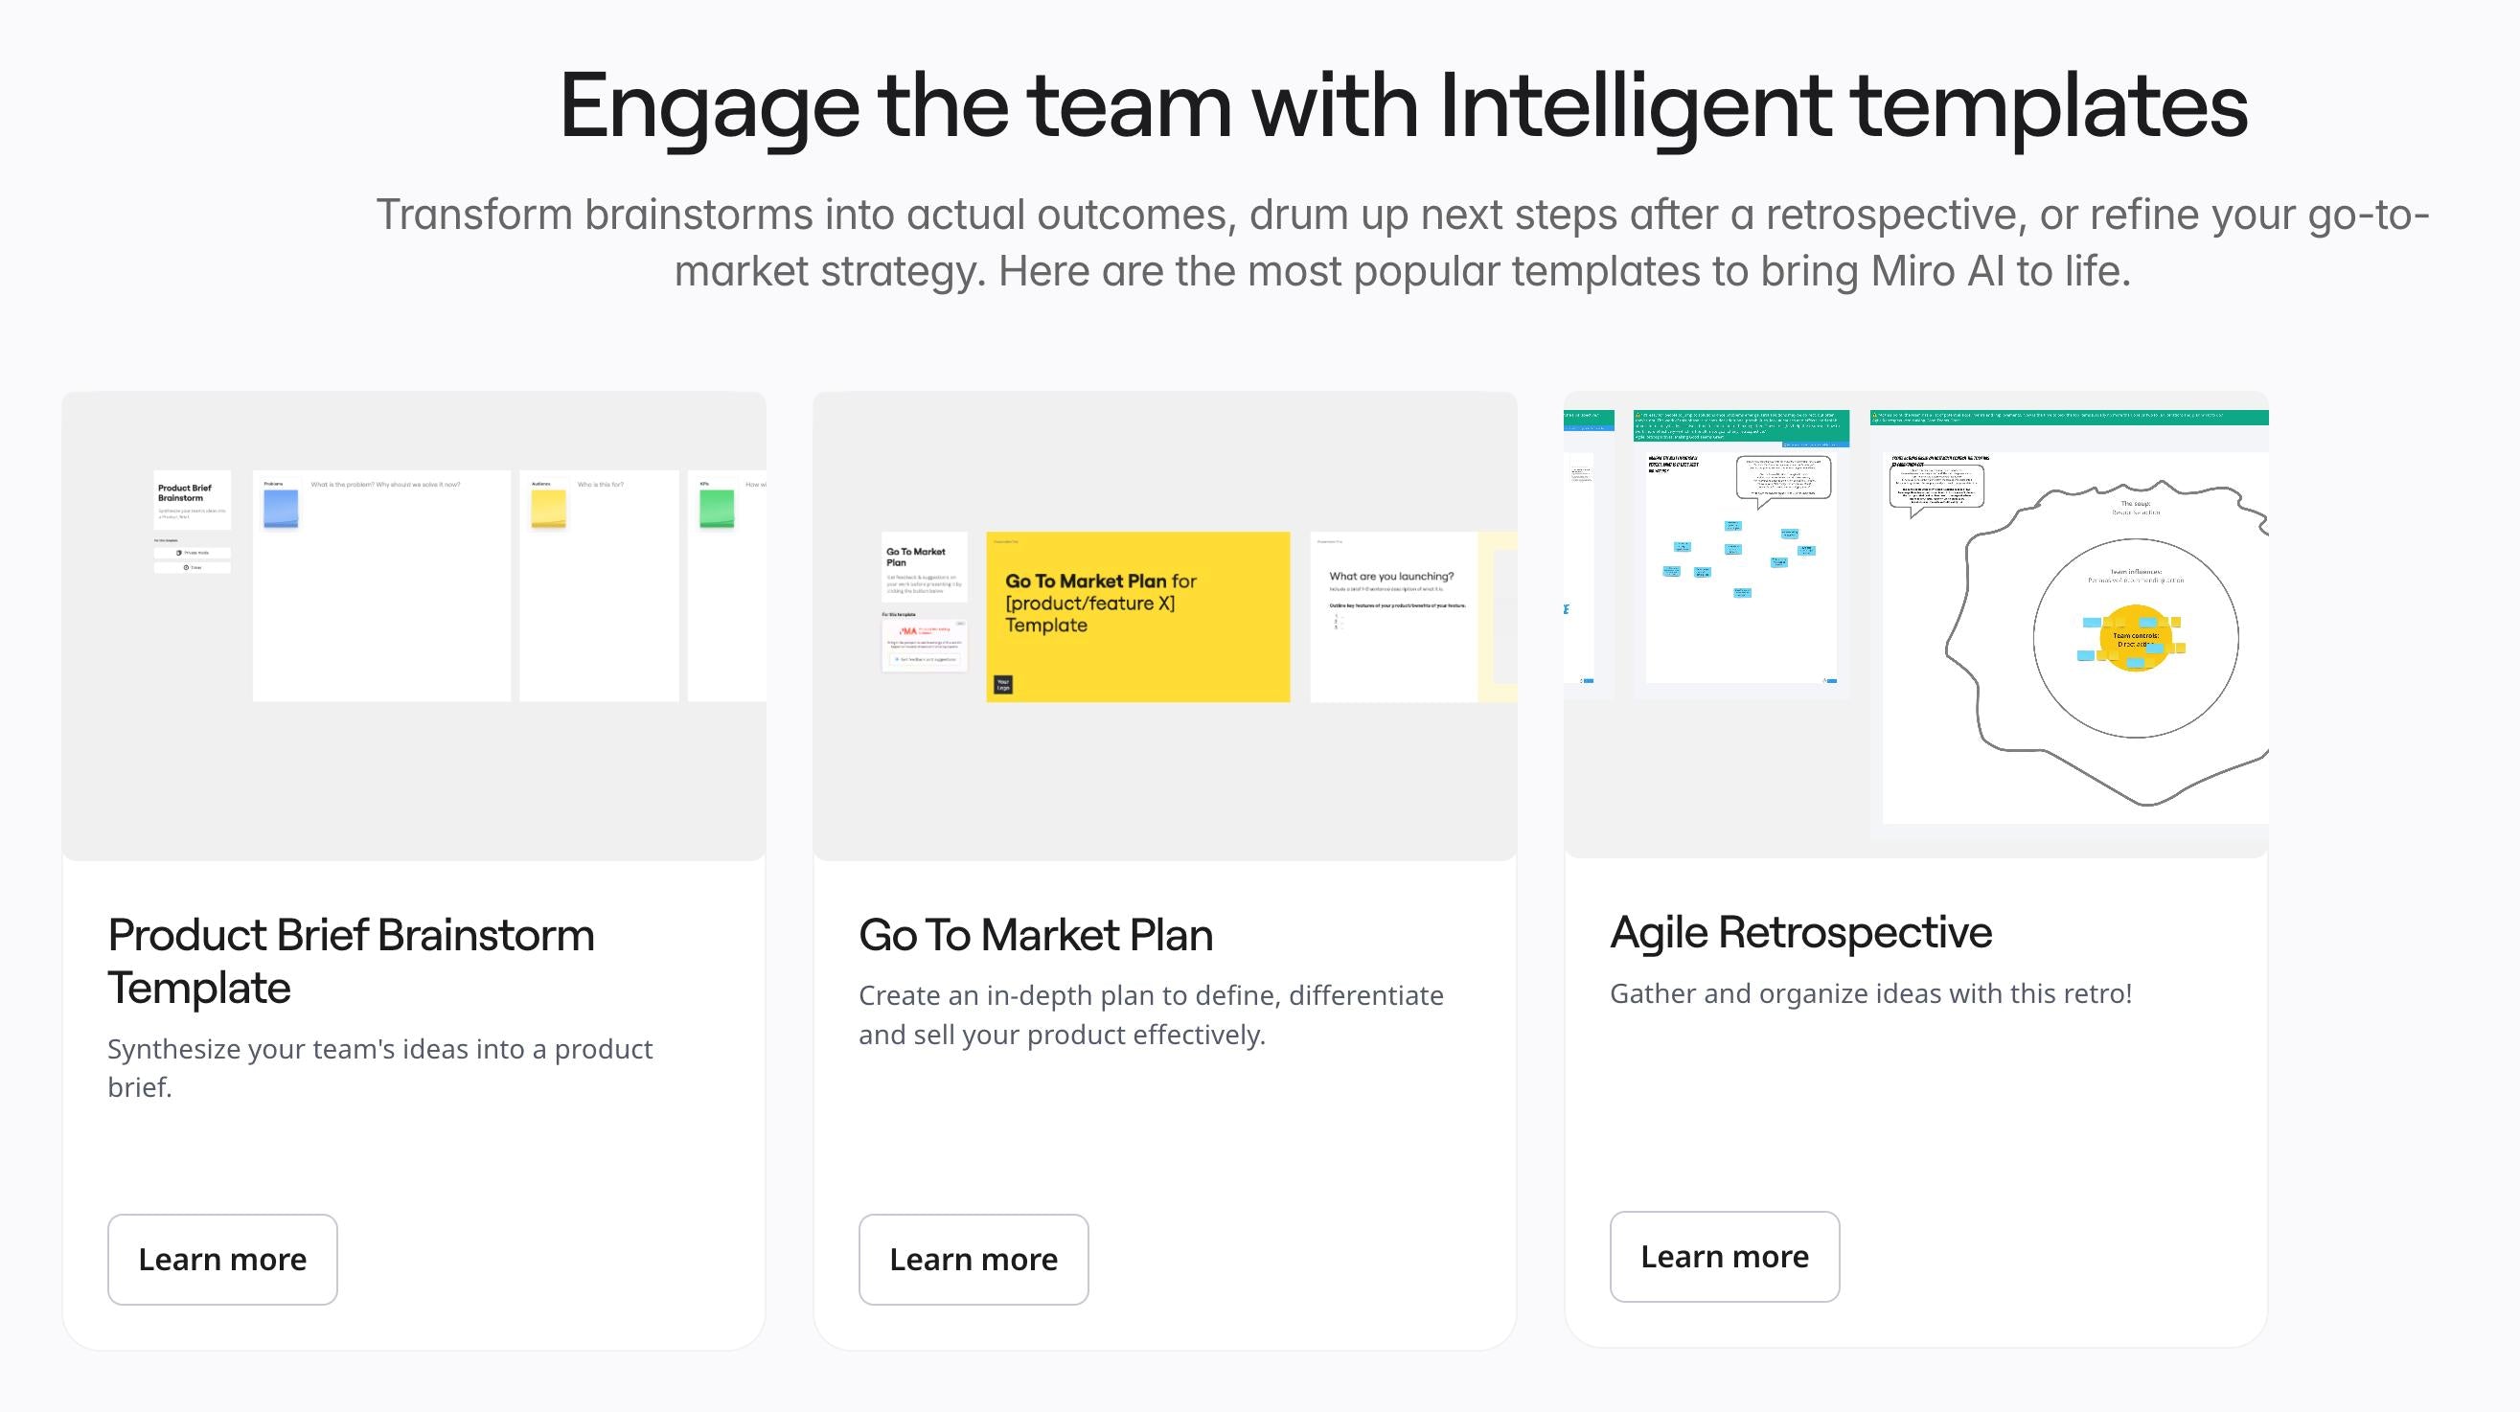Image resolution: width=2520 pixels, height=1412 pixels.
Task: Select the yellow Audience sticky note
Action: [548, 509]
